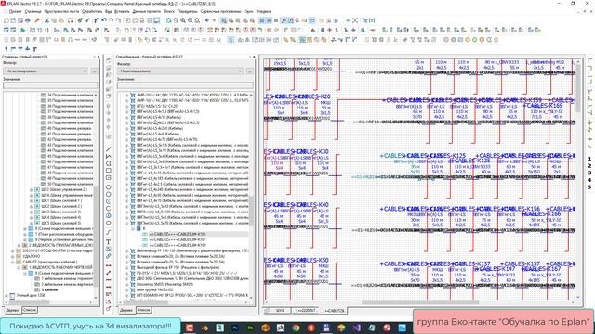
Task: Click the Print toolbar icon
Action: 28,20
